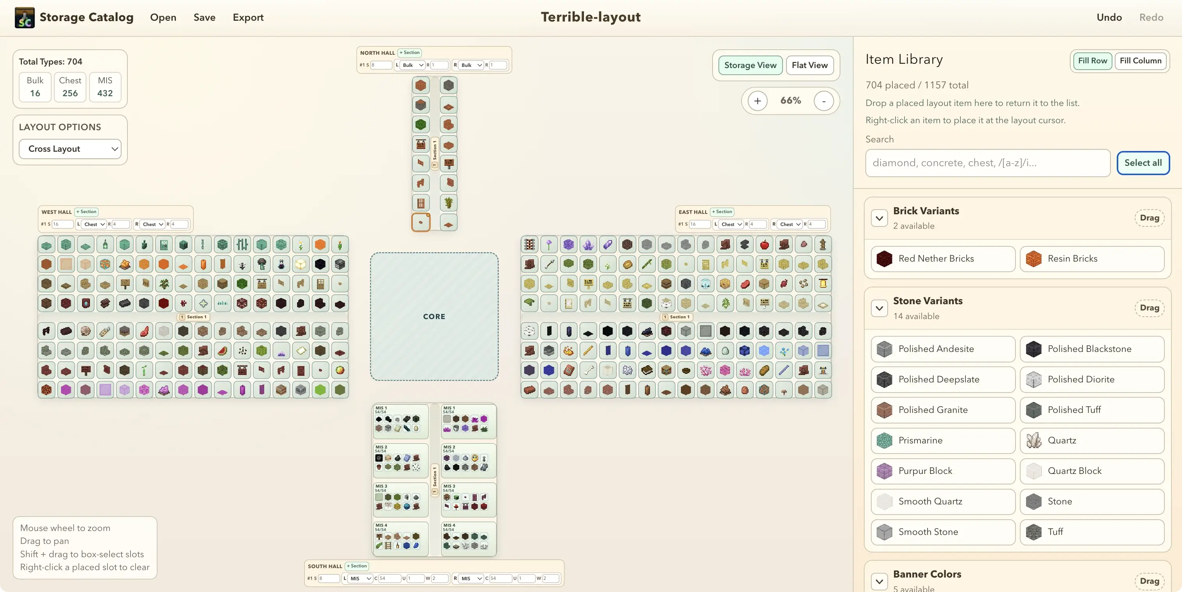This screenshot has width=1182, height=592.
Task: Zoom in using the plus icon
Action: pyautogui.click(x=757, y=100)
